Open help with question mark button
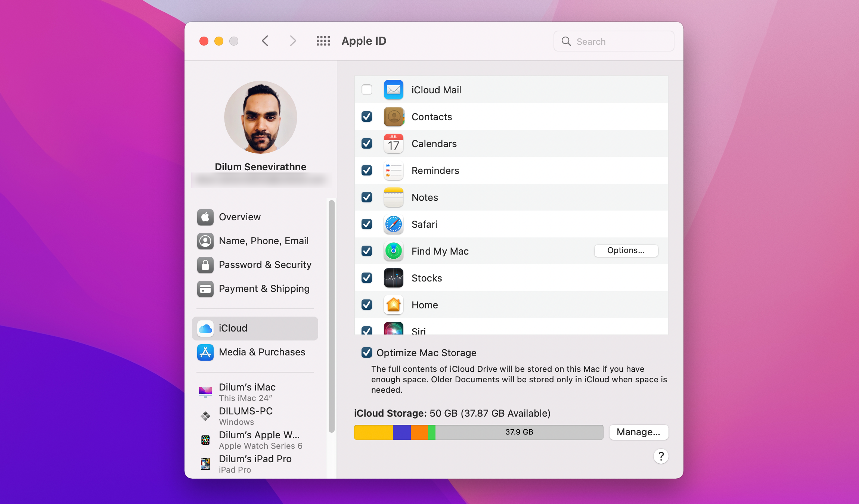 tap(661, 456)
